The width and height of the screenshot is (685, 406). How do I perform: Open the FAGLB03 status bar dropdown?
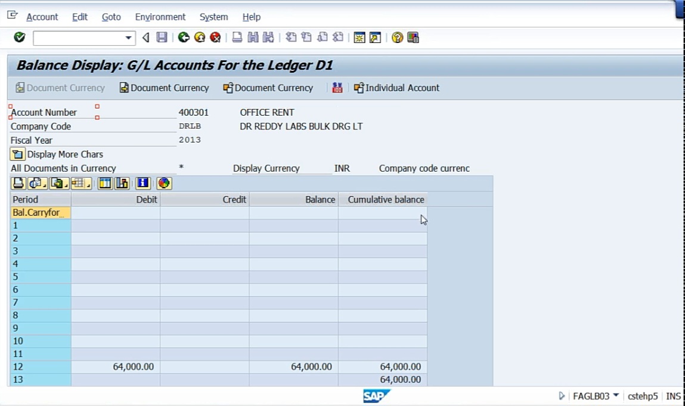pos(616,395)
